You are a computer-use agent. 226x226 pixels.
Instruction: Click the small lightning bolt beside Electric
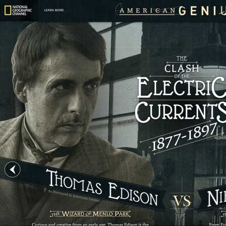(130, 88)
